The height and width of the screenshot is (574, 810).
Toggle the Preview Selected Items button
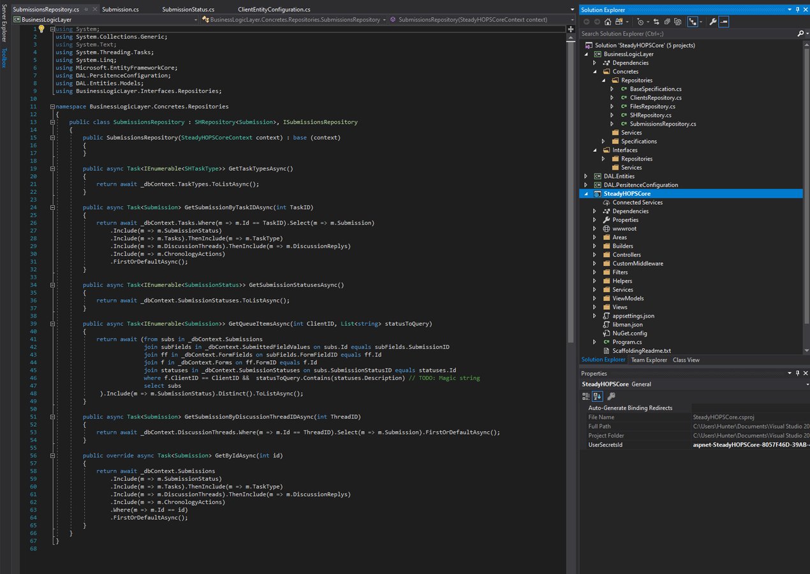[723, 21]
